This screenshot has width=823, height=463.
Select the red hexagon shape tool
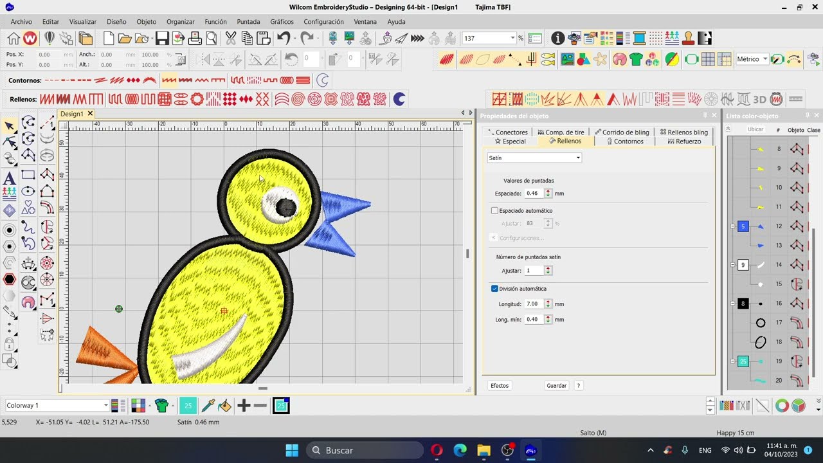coord(10,280)
